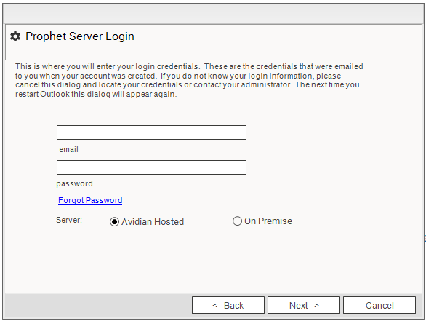Click the password label under the second field

click(74, 184)
